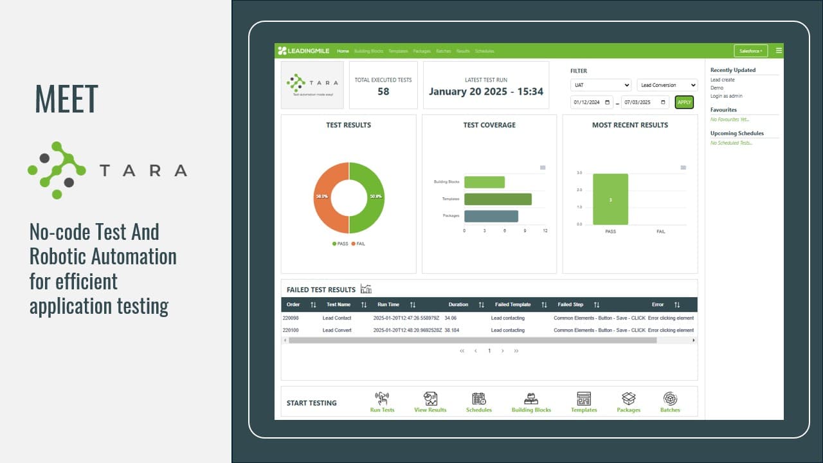Open the calendar picker for the start date
The width and height of the screenshot is (823, 463).
pos(608,102)
